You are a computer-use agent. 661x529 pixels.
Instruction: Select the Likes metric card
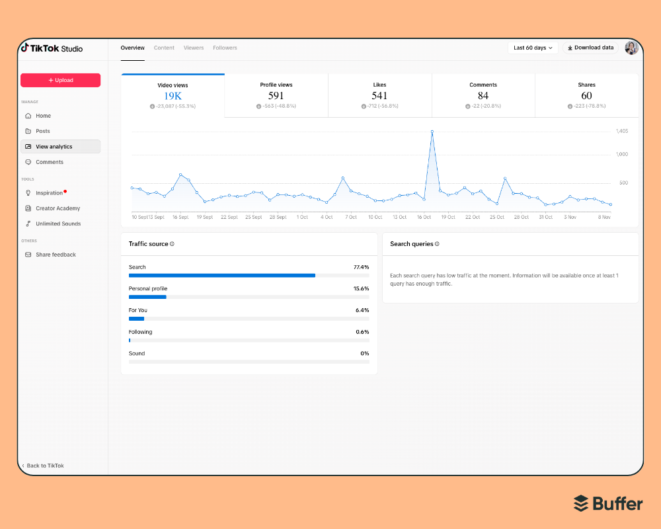pos(379,96)
